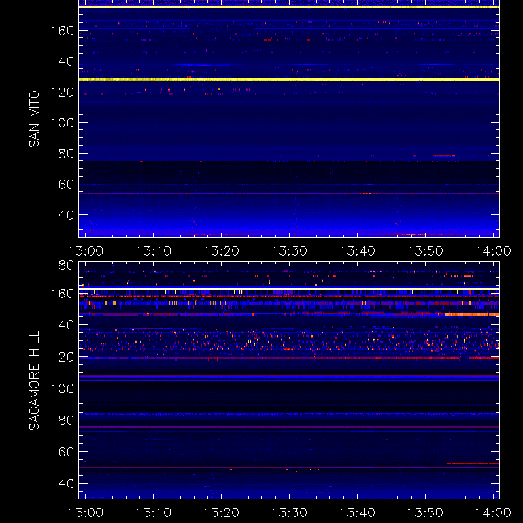The width and height of the screenshot is (523, 523).
Task: Click the 13:20 time label under San Vito plot
Action: [x=222, y=251]
